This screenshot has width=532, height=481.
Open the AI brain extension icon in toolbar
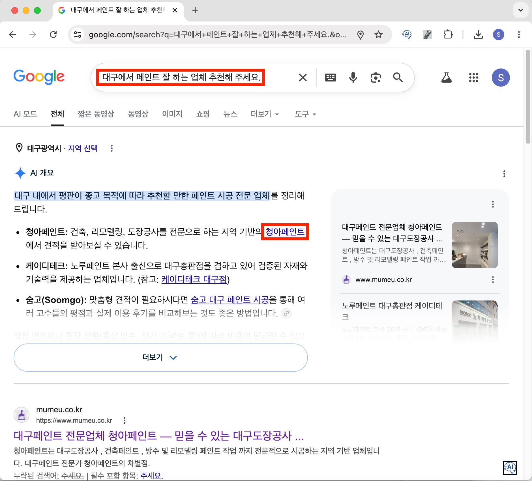tap(407, 35)
